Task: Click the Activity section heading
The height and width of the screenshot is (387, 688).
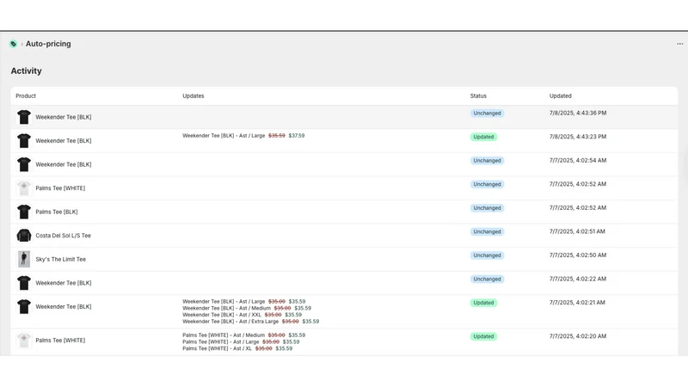Action: [27, 71]
